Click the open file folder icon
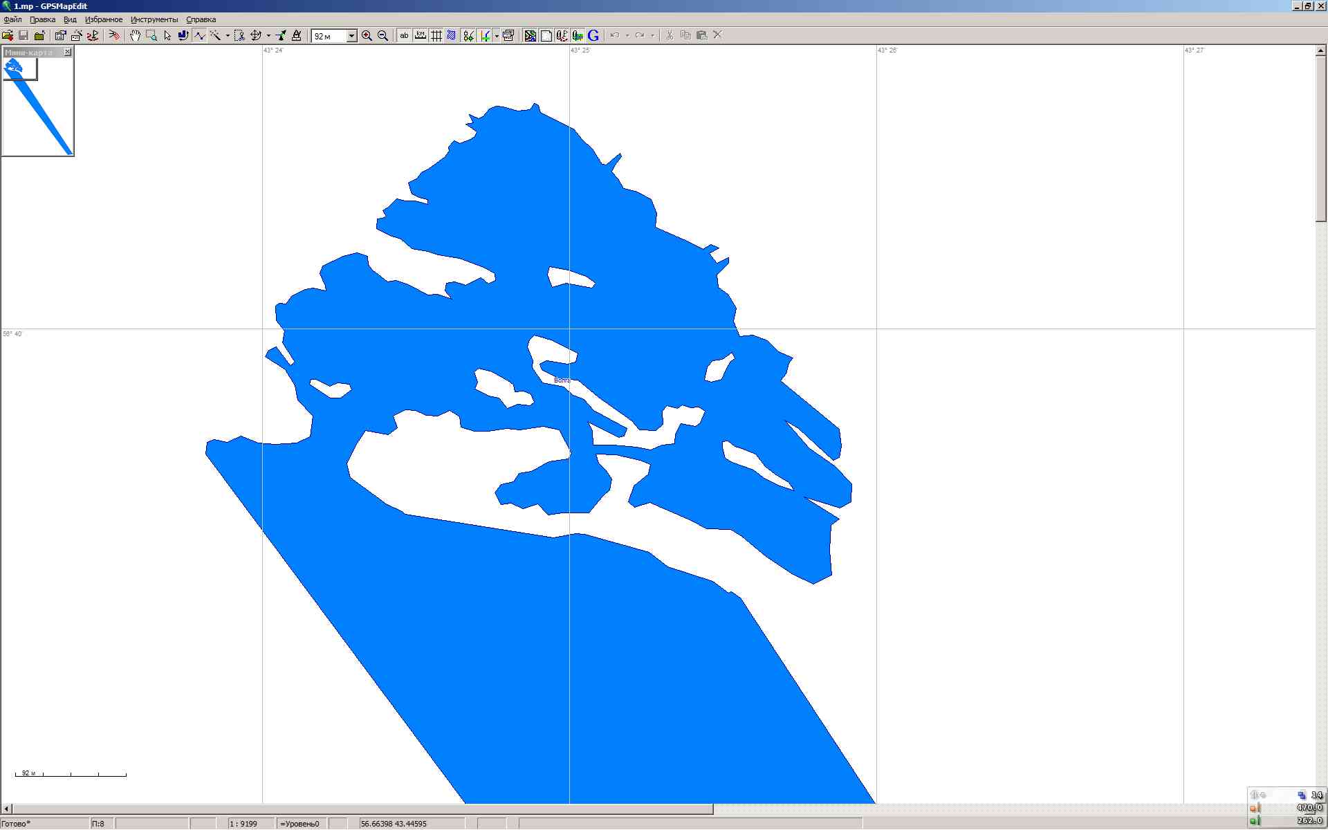This screenshot has width=1328, height=830. click(x=8, y=35)
